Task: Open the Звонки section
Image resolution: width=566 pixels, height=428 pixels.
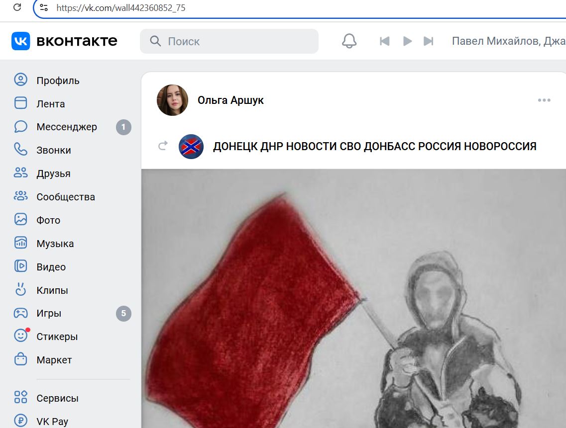Action: click(x=54, y=150)
